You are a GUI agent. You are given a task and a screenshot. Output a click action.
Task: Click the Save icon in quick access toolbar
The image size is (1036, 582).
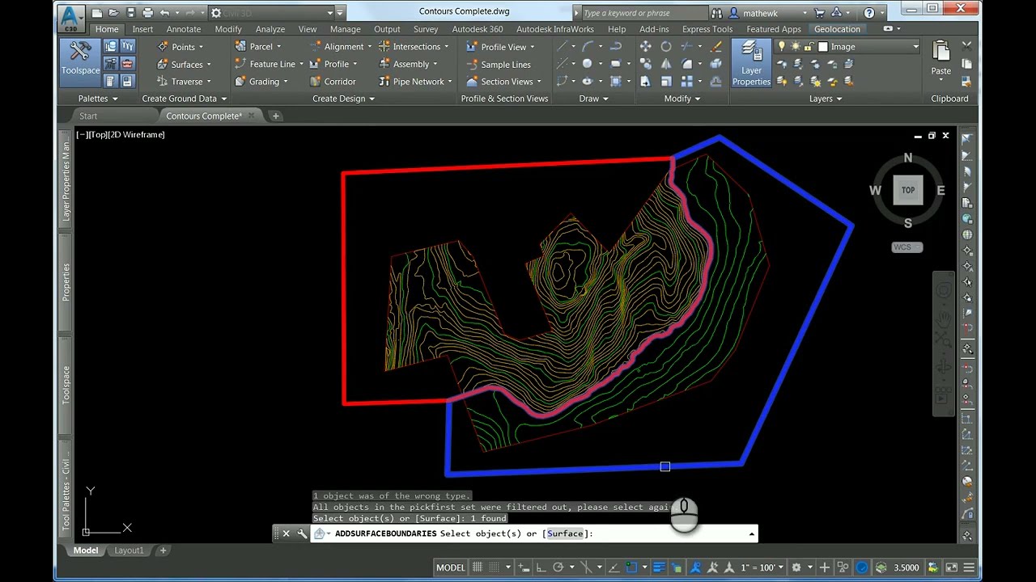coord(130,12)
